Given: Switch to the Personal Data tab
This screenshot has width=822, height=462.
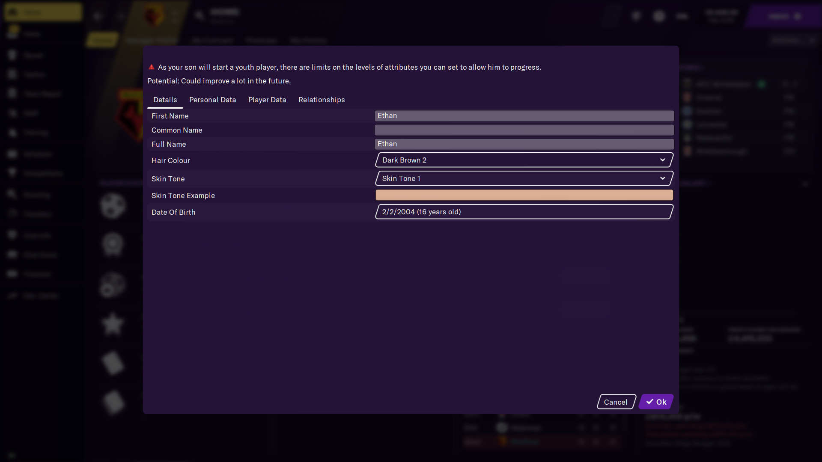Looking at the screenshot, I should [x=212, y=100].
